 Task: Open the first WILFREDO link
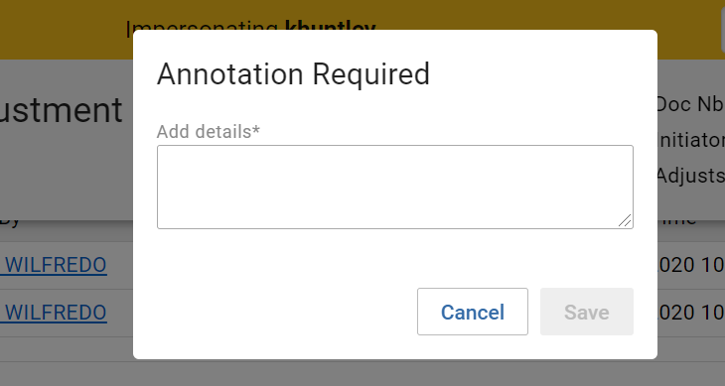click(x=54, y=265)
